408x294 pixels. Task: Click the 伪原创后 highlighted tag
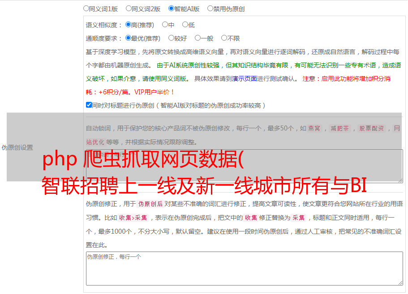pyautogui.click(x=150, y=204)
